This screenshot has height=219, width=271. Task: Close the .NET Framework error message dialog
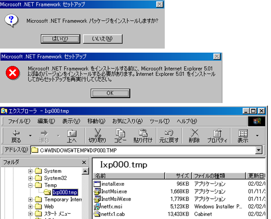pos(217,57)
